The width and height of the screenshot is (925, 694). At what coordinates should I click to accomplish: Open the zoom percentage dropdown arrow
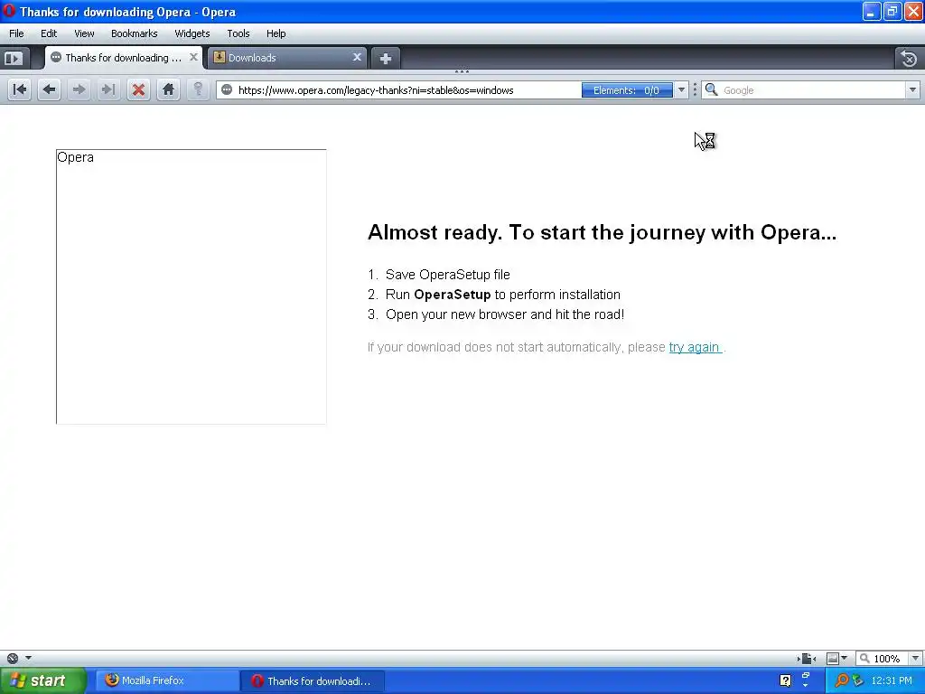tap(915, 658)
